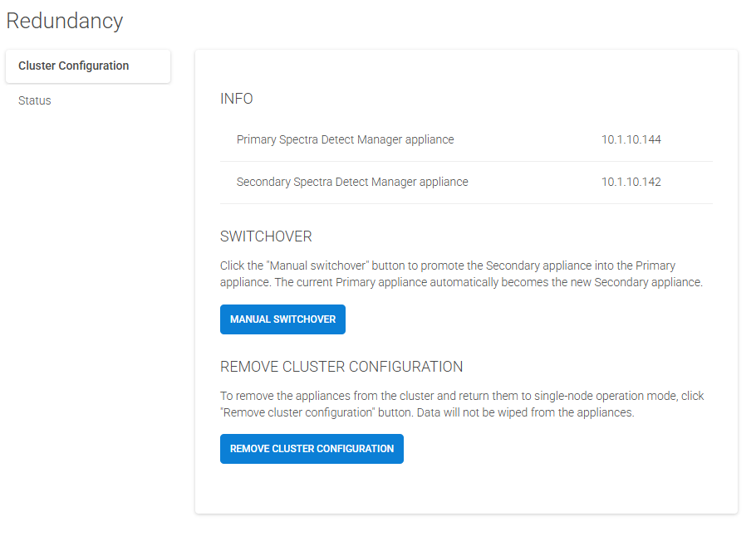Image resolution: width=756 pixels, height=536 pixels.
Task: Click the Manual Switchover button
Action: (282, 319)
